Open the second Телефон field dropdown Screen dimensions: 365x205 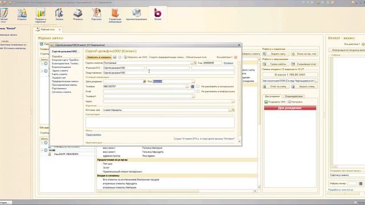193,96
